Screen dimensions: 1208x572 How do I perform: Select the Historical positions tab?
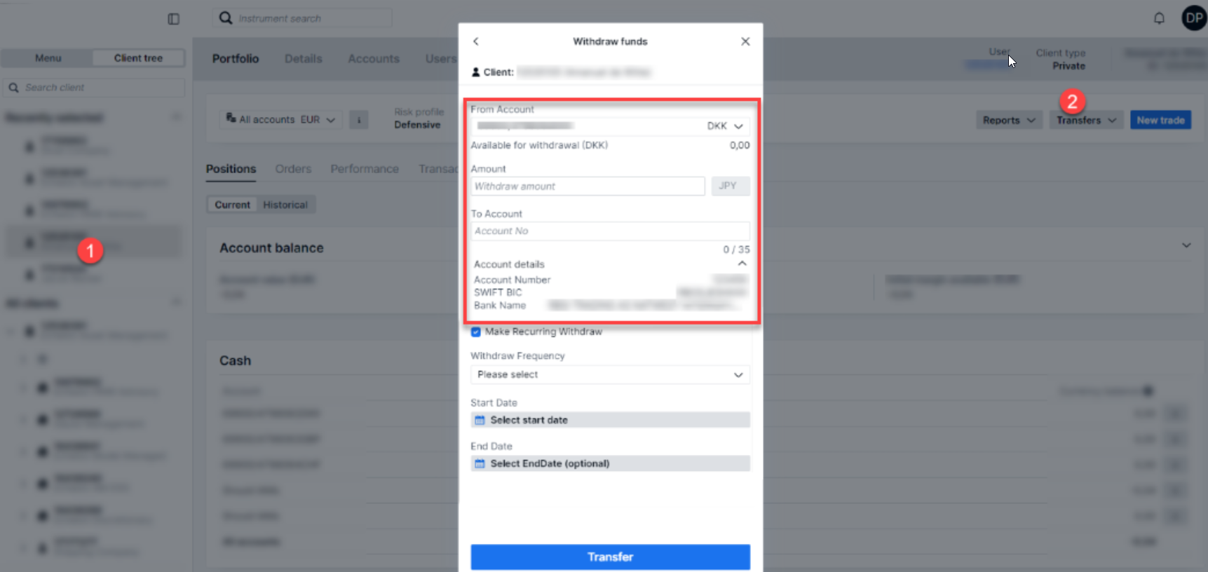pos(285,205)
